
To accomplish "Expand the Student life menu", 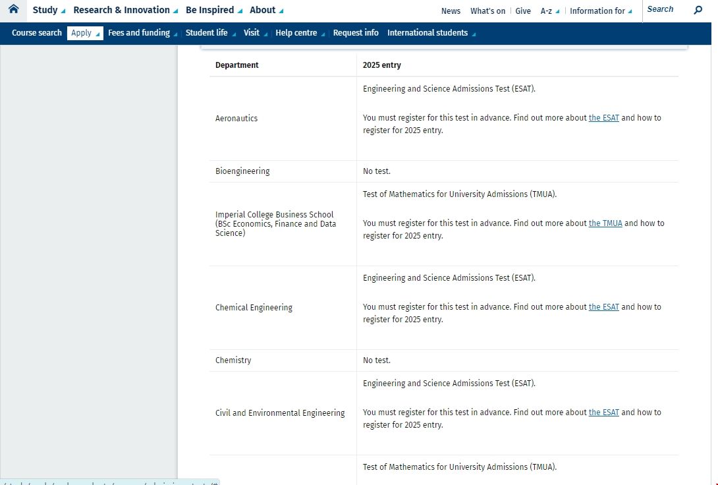I will pyautogui.click(x=210, y=33).
